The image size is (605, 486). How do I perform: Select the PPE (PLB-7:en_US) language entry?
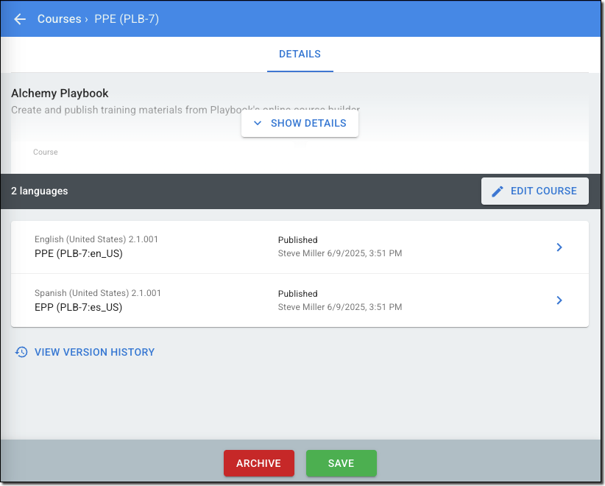78,254
